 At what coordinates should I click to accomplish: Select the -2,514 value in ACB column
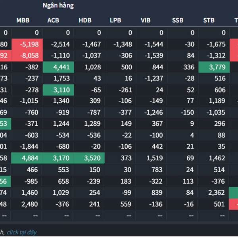[60, 44]
